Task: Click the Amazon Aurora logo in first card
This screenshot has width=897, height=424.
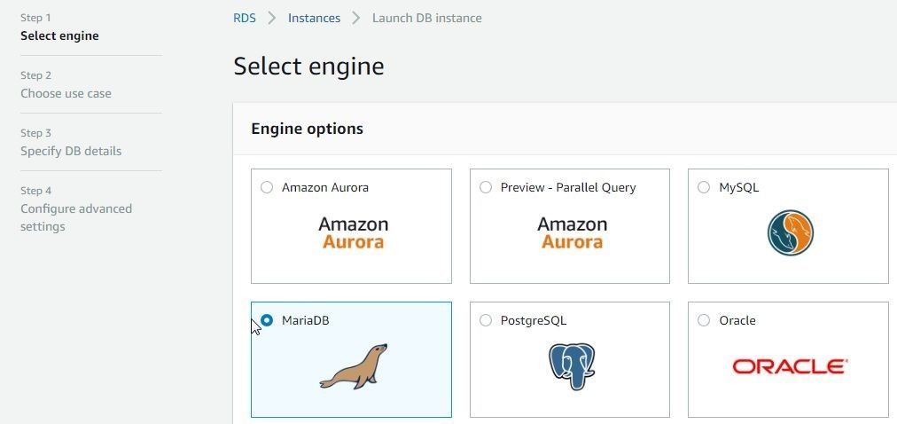Action: [x=353, y=232]
